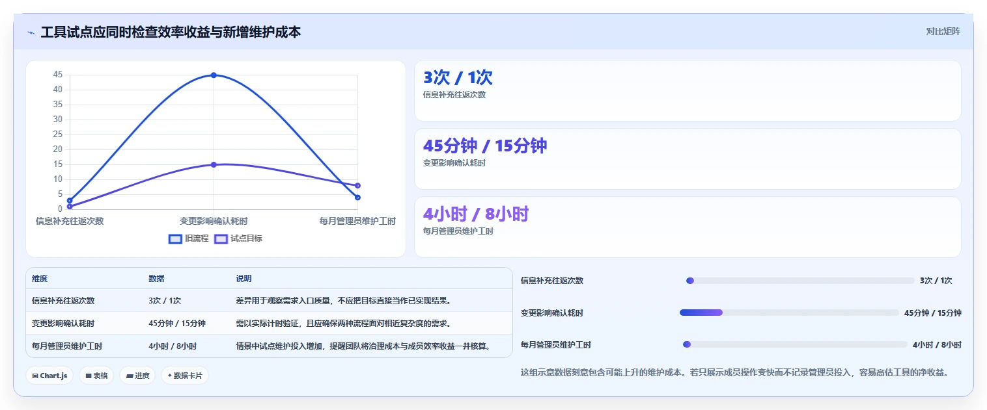
Task: Click the 旧流程 point at 信息补充往返次数
Action: pyautogui.click(x=70, y=200)
